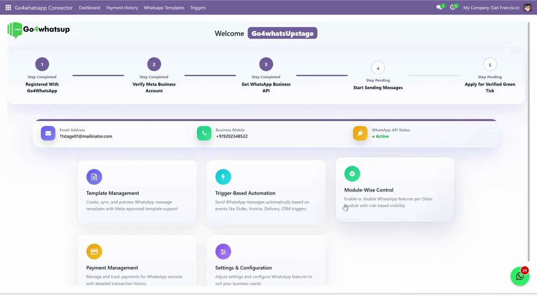This screenshot has width=537, height=302.
Task: Click step 2 circle Verify Meta Business Account
Action: [x=154, y=64]
